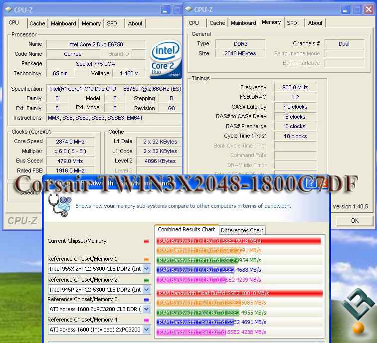Click the memory Size value 2048 MBytes
The width and height of the screenshot is (377, 343).
[x=240, y=54]
